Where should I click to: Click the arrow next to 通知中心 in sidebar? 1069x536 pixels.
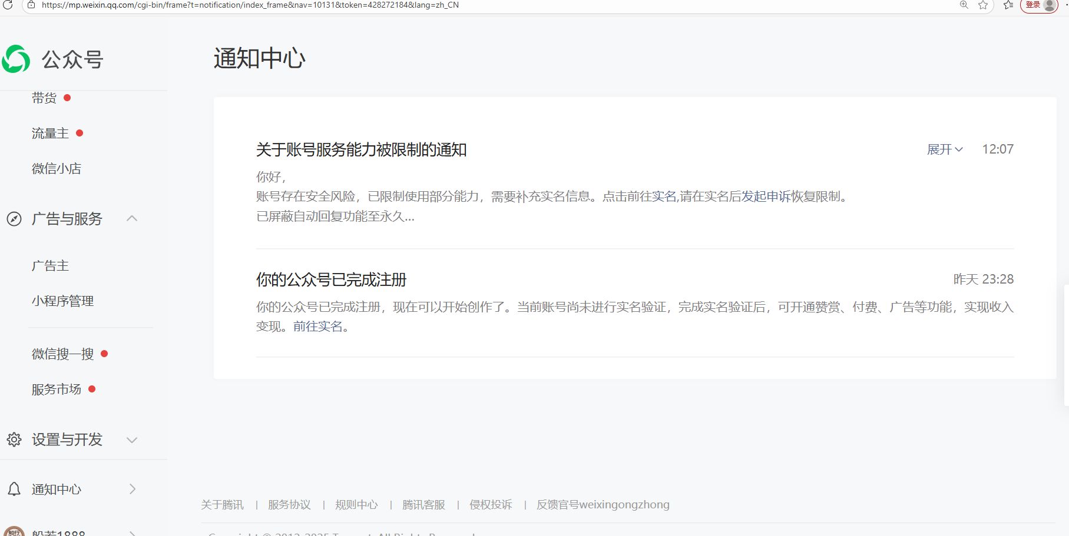coord(133,489)
